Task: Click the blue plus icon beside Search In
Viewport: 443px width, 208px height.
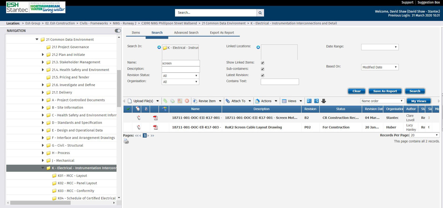Action: 159,47
